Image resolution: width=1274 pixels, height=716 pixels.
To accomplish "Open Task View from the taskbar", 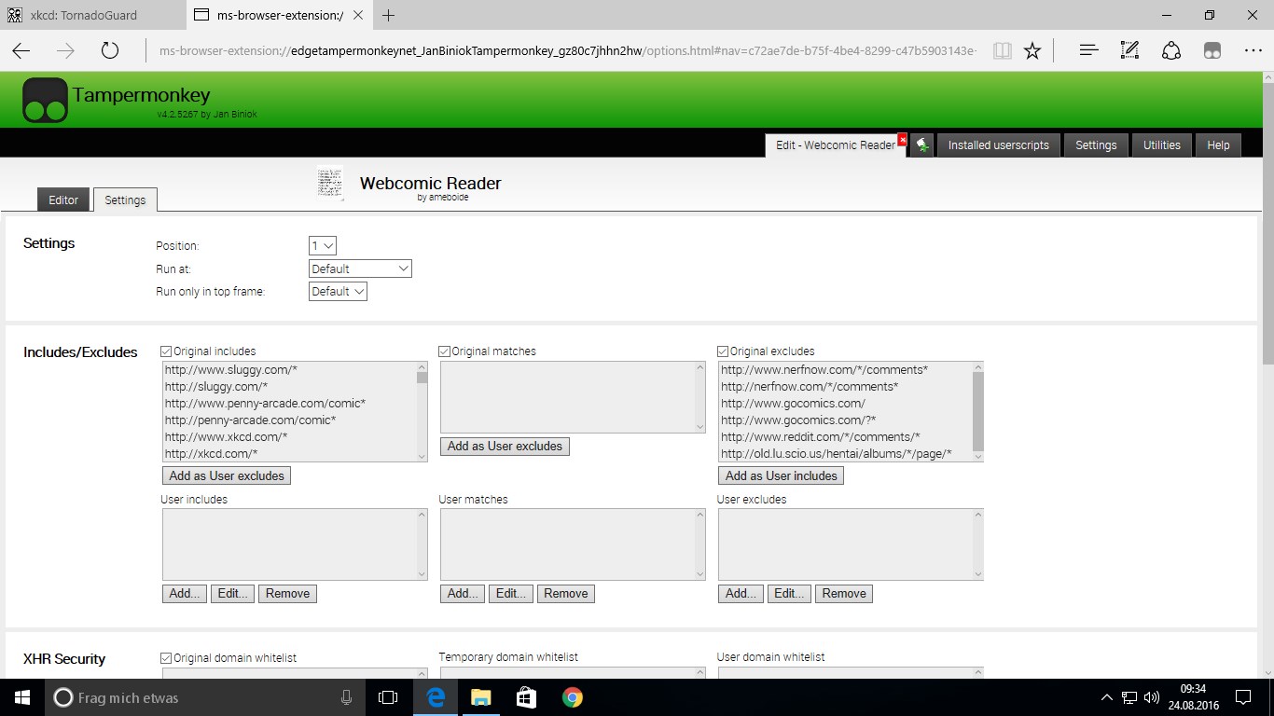I will (387, 697).
